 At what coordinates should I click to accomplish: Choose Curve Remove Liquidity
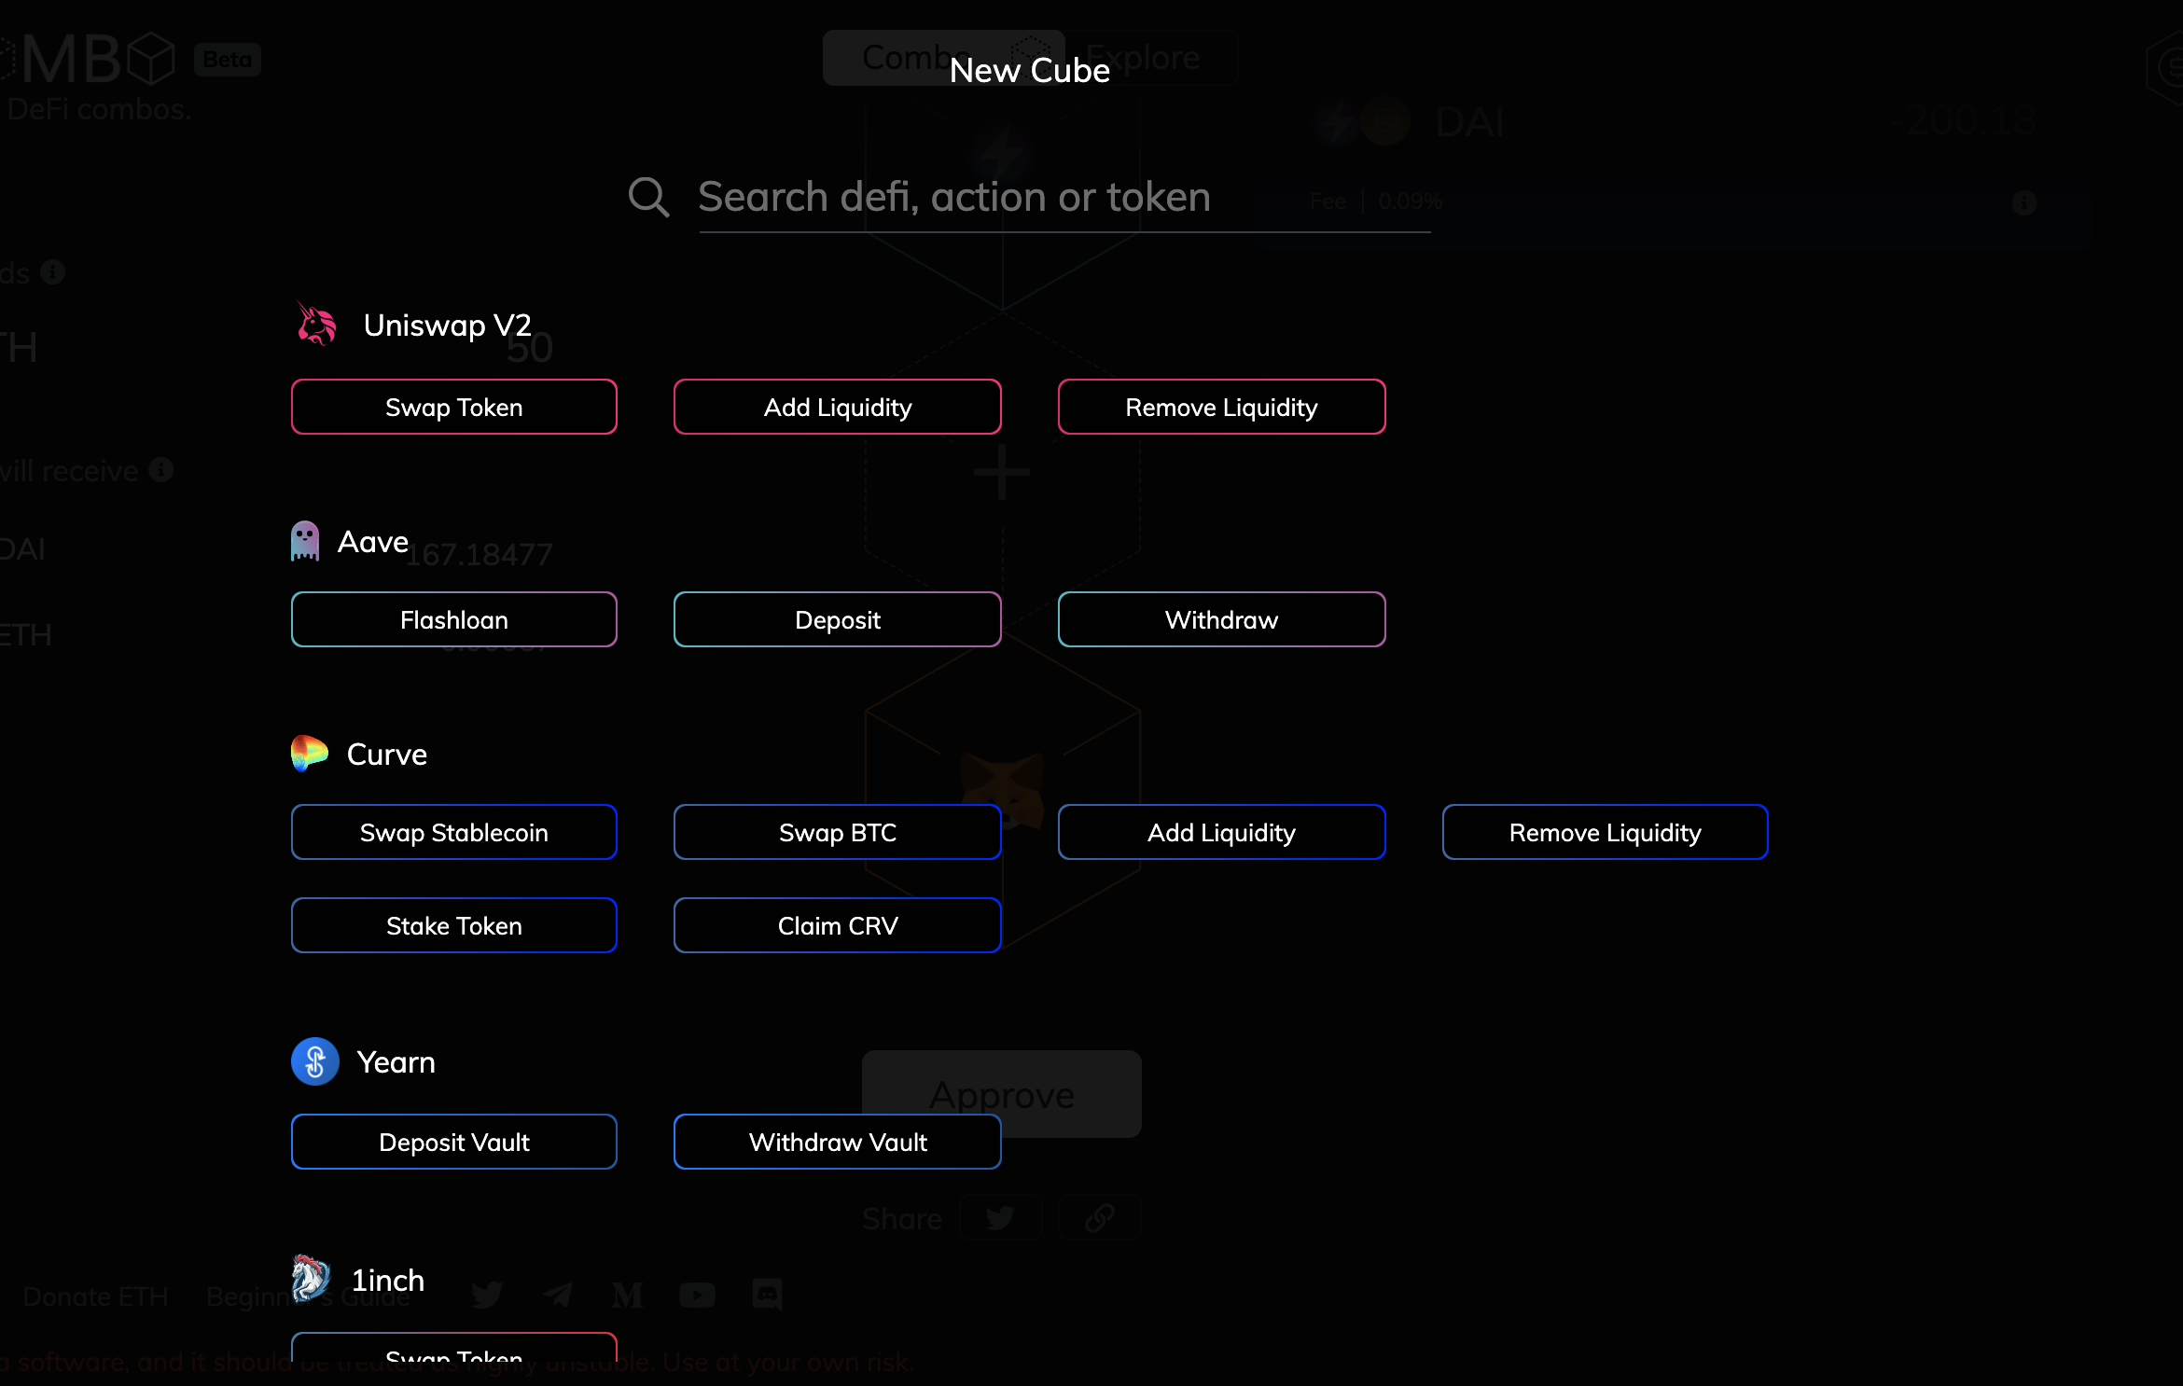pos(1605,832)
